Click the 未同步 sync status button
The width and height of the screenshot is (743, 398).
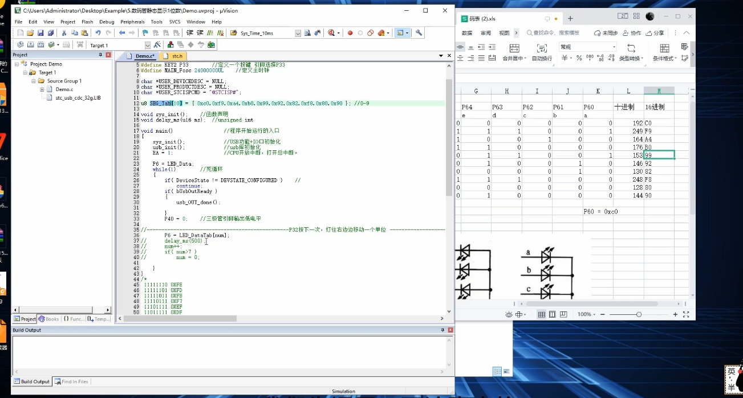pyautogui.click(x=606, y=33)
